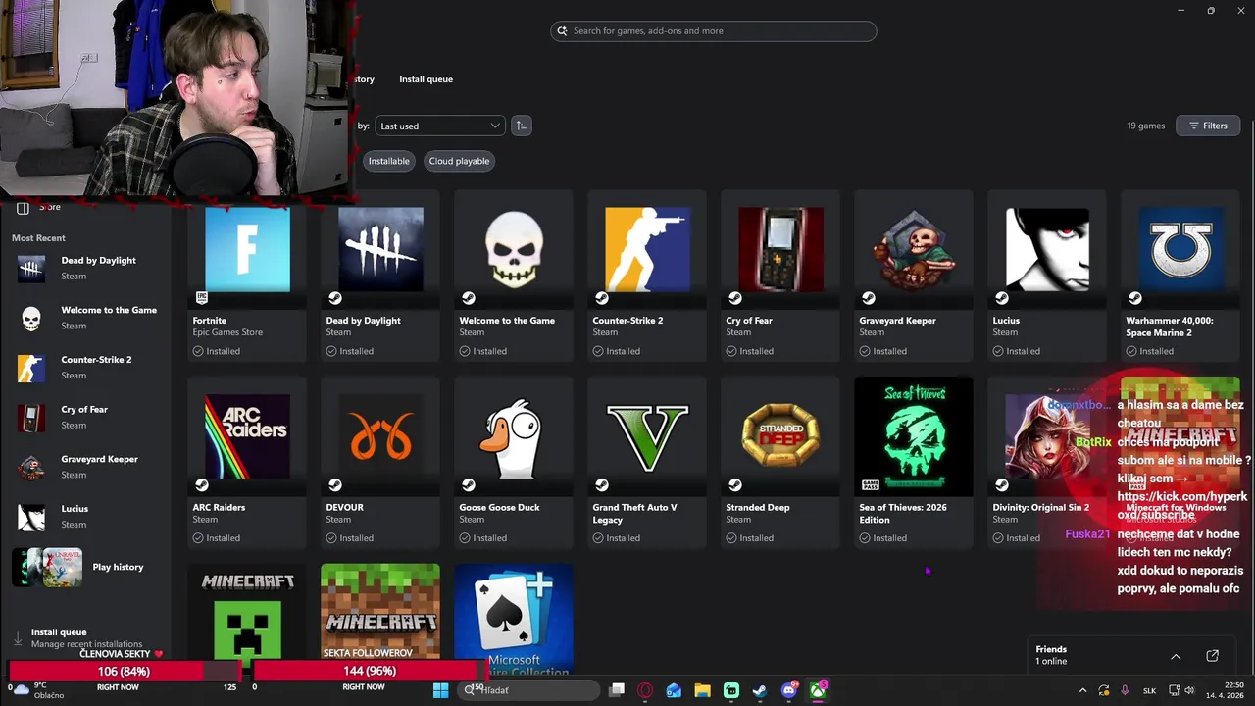Click the weather widget showing 9°C

[x=36, y=690]
